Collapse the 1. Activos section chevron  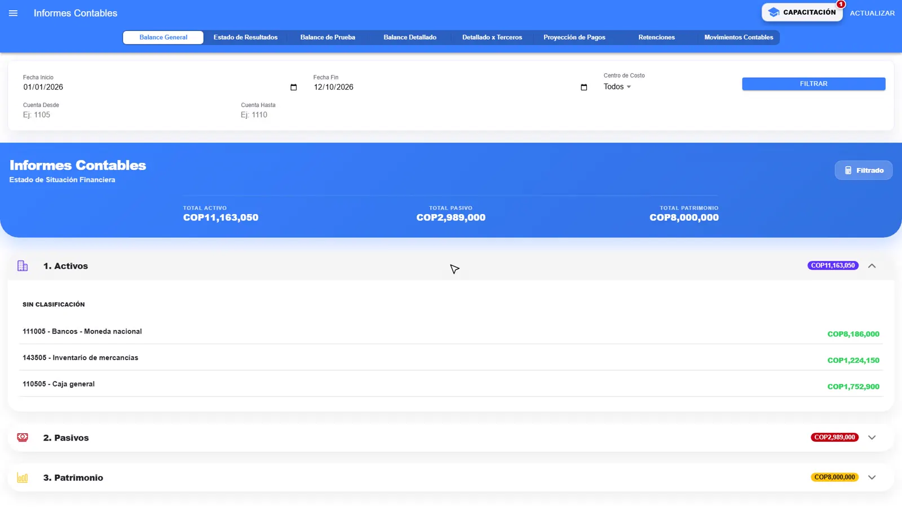click(872, 266)
